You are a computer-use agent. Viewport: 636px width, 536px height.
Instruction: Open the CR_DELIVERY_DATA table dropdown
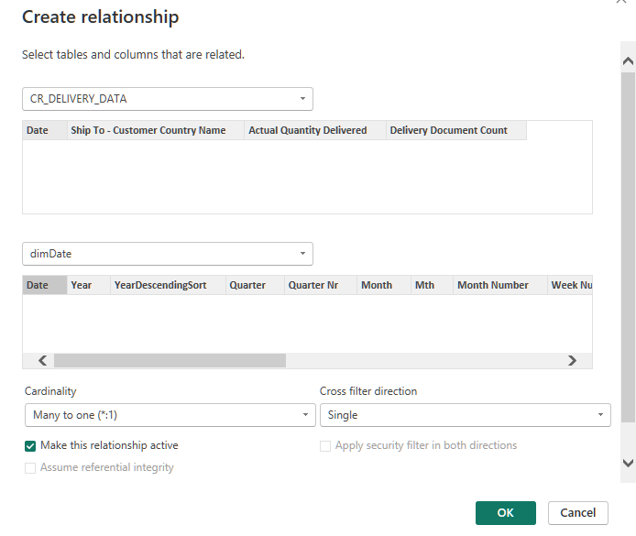(x=168, y=99)
